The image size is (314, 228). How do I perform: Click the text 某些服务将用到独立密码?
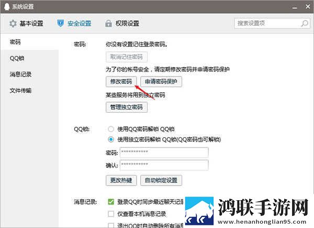[136, 95]
